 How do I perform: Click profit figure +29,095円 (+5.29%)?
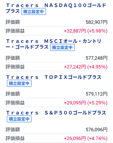(x=86, y=103)
